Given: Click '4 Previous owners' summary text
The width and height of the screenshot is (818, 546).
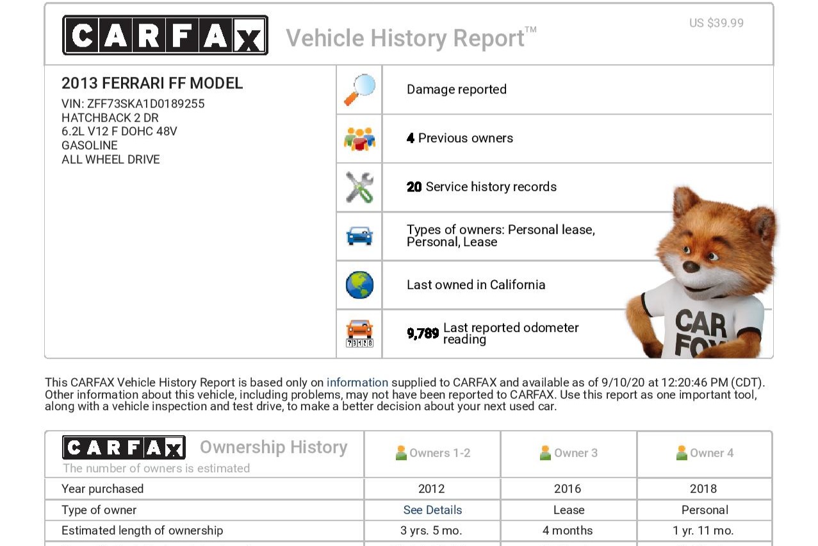Looking at the screenshot, I should (460, 138).
